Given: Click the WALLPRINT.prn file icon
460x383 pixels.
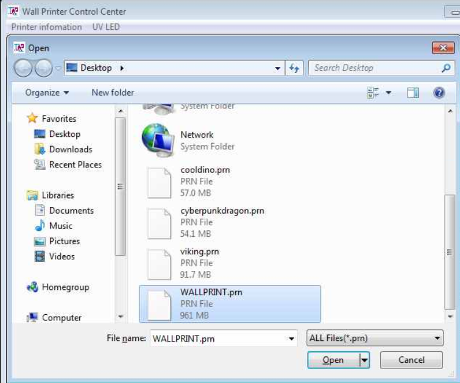Looking at the screenshot, I should click(159, 305).
